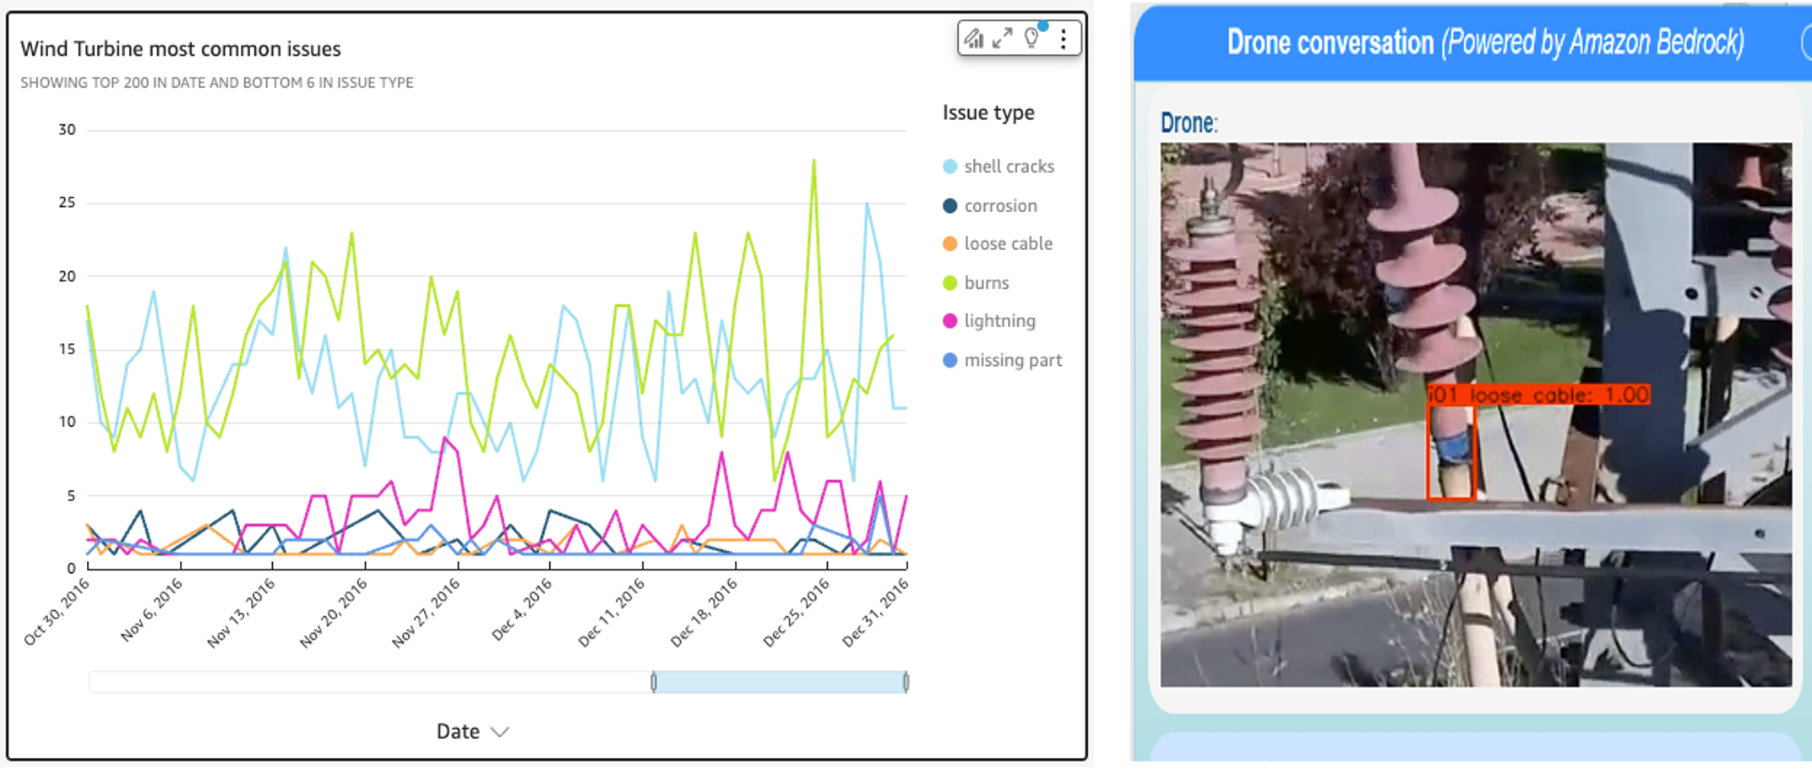Select the pencil edit visual icon

(971, 35)
